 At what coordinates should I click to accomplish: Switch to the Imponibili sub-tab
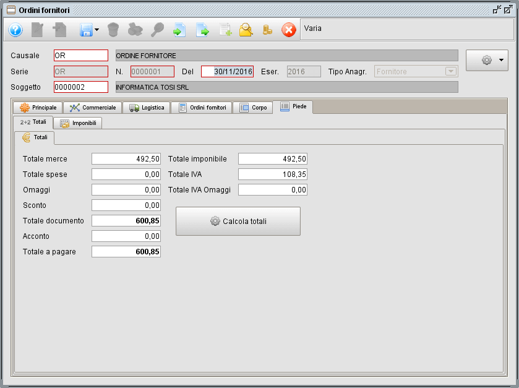tap(78, 123)
